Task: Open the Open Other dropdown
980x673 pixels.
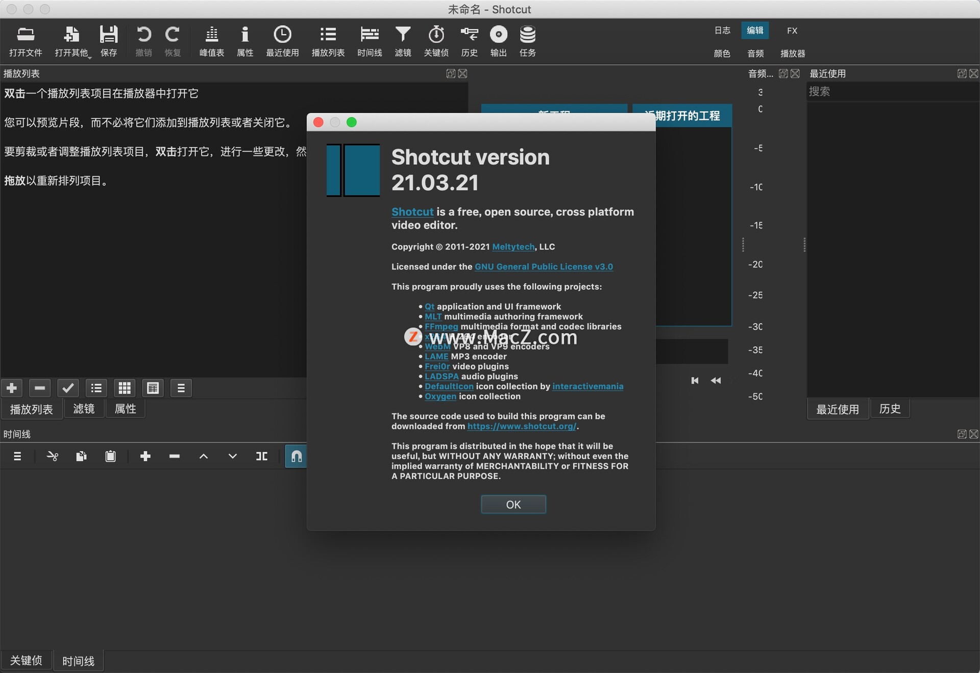Action: (71, 41)
